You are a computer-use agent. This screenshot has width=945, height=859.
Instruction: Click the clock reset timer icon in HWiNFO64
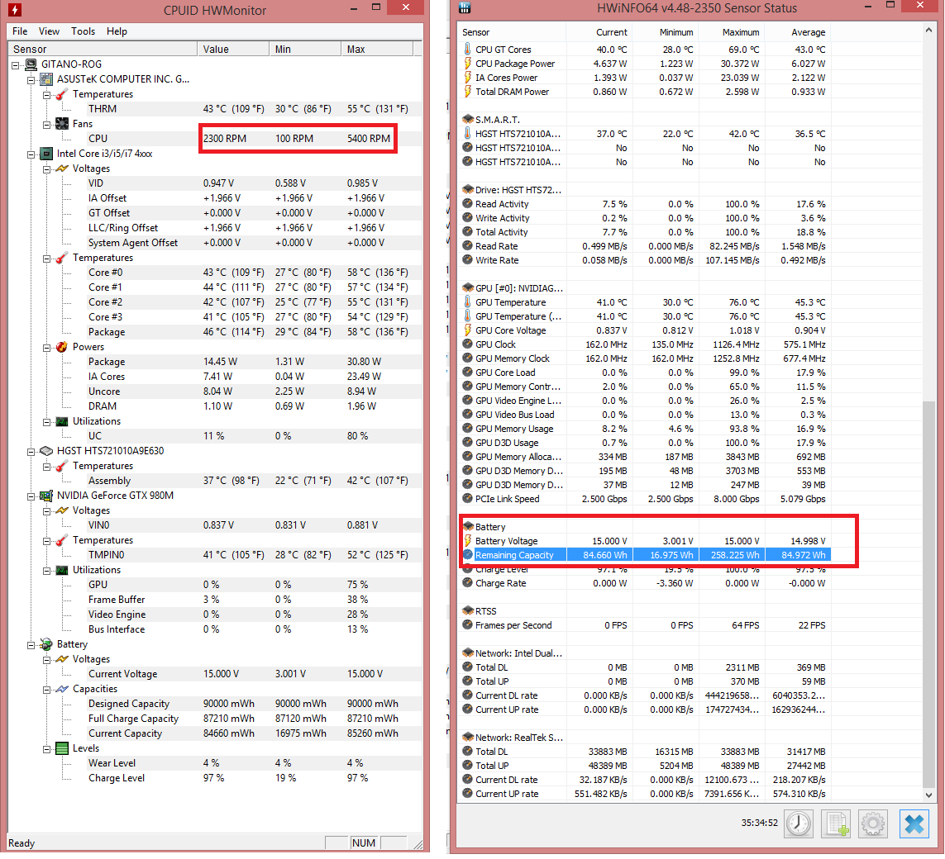pyautogui.click(x=799, y=824)
